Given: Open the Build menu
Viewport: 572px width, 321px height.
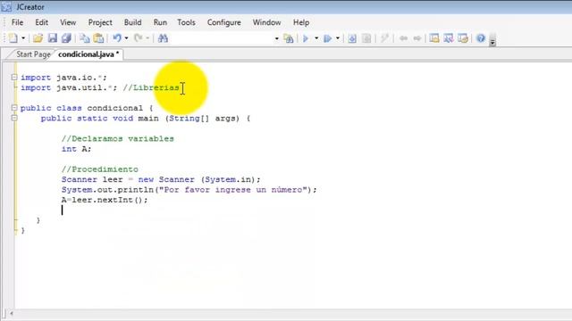Looking at the screenshot, I should coord(133,22).
